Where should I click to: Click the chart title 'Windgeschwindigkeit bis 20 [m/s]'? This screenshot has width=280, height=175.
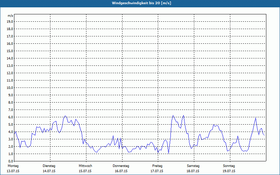141,3
